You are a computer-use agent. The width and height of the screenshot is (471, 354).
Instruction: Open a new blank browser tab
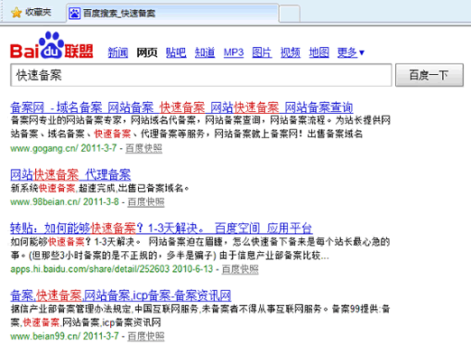(x=290, y=14)
